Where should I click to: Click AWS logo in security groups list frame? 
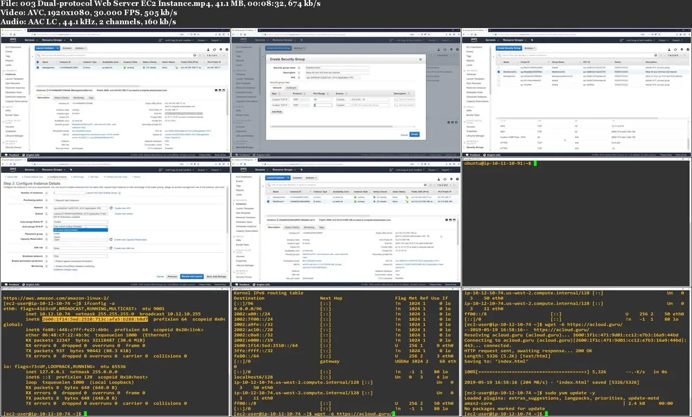tap(474, 40)
